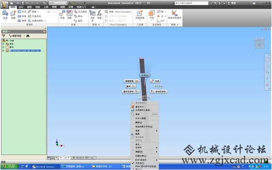
Task: Switch to the Design ribbon tab
Action: coord(21,7)
